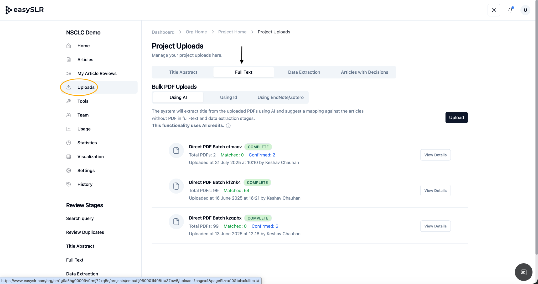The width and height of the screenshot is (538, 284).
Task: Open the user avatar menu
Action: (525, 10)
